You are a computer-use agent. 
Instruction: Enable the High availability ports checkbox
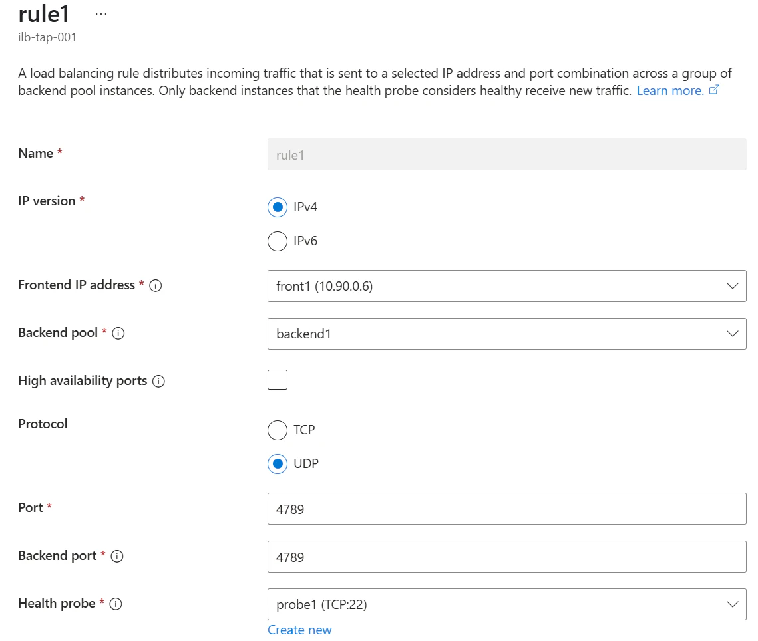(278, 380)
